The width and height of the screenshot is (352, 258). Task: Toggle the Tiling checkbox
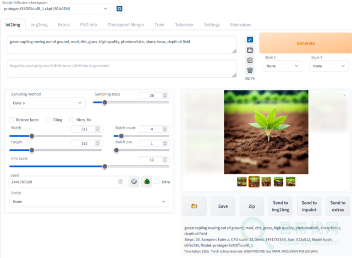(48, 120)
